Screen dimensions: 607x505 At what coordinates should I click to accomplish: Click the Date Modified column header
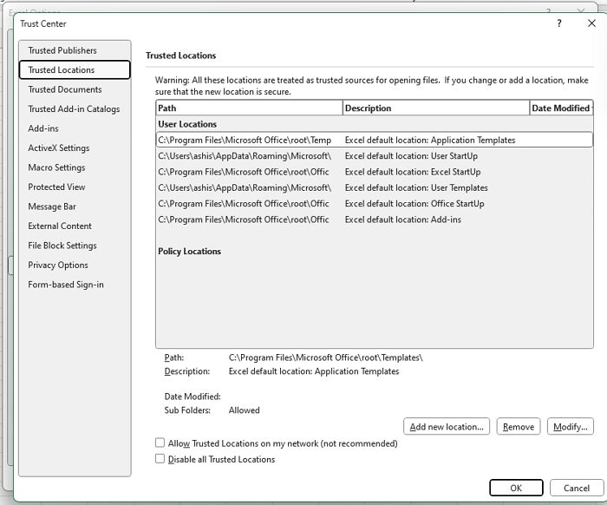(x=561, y=108)
